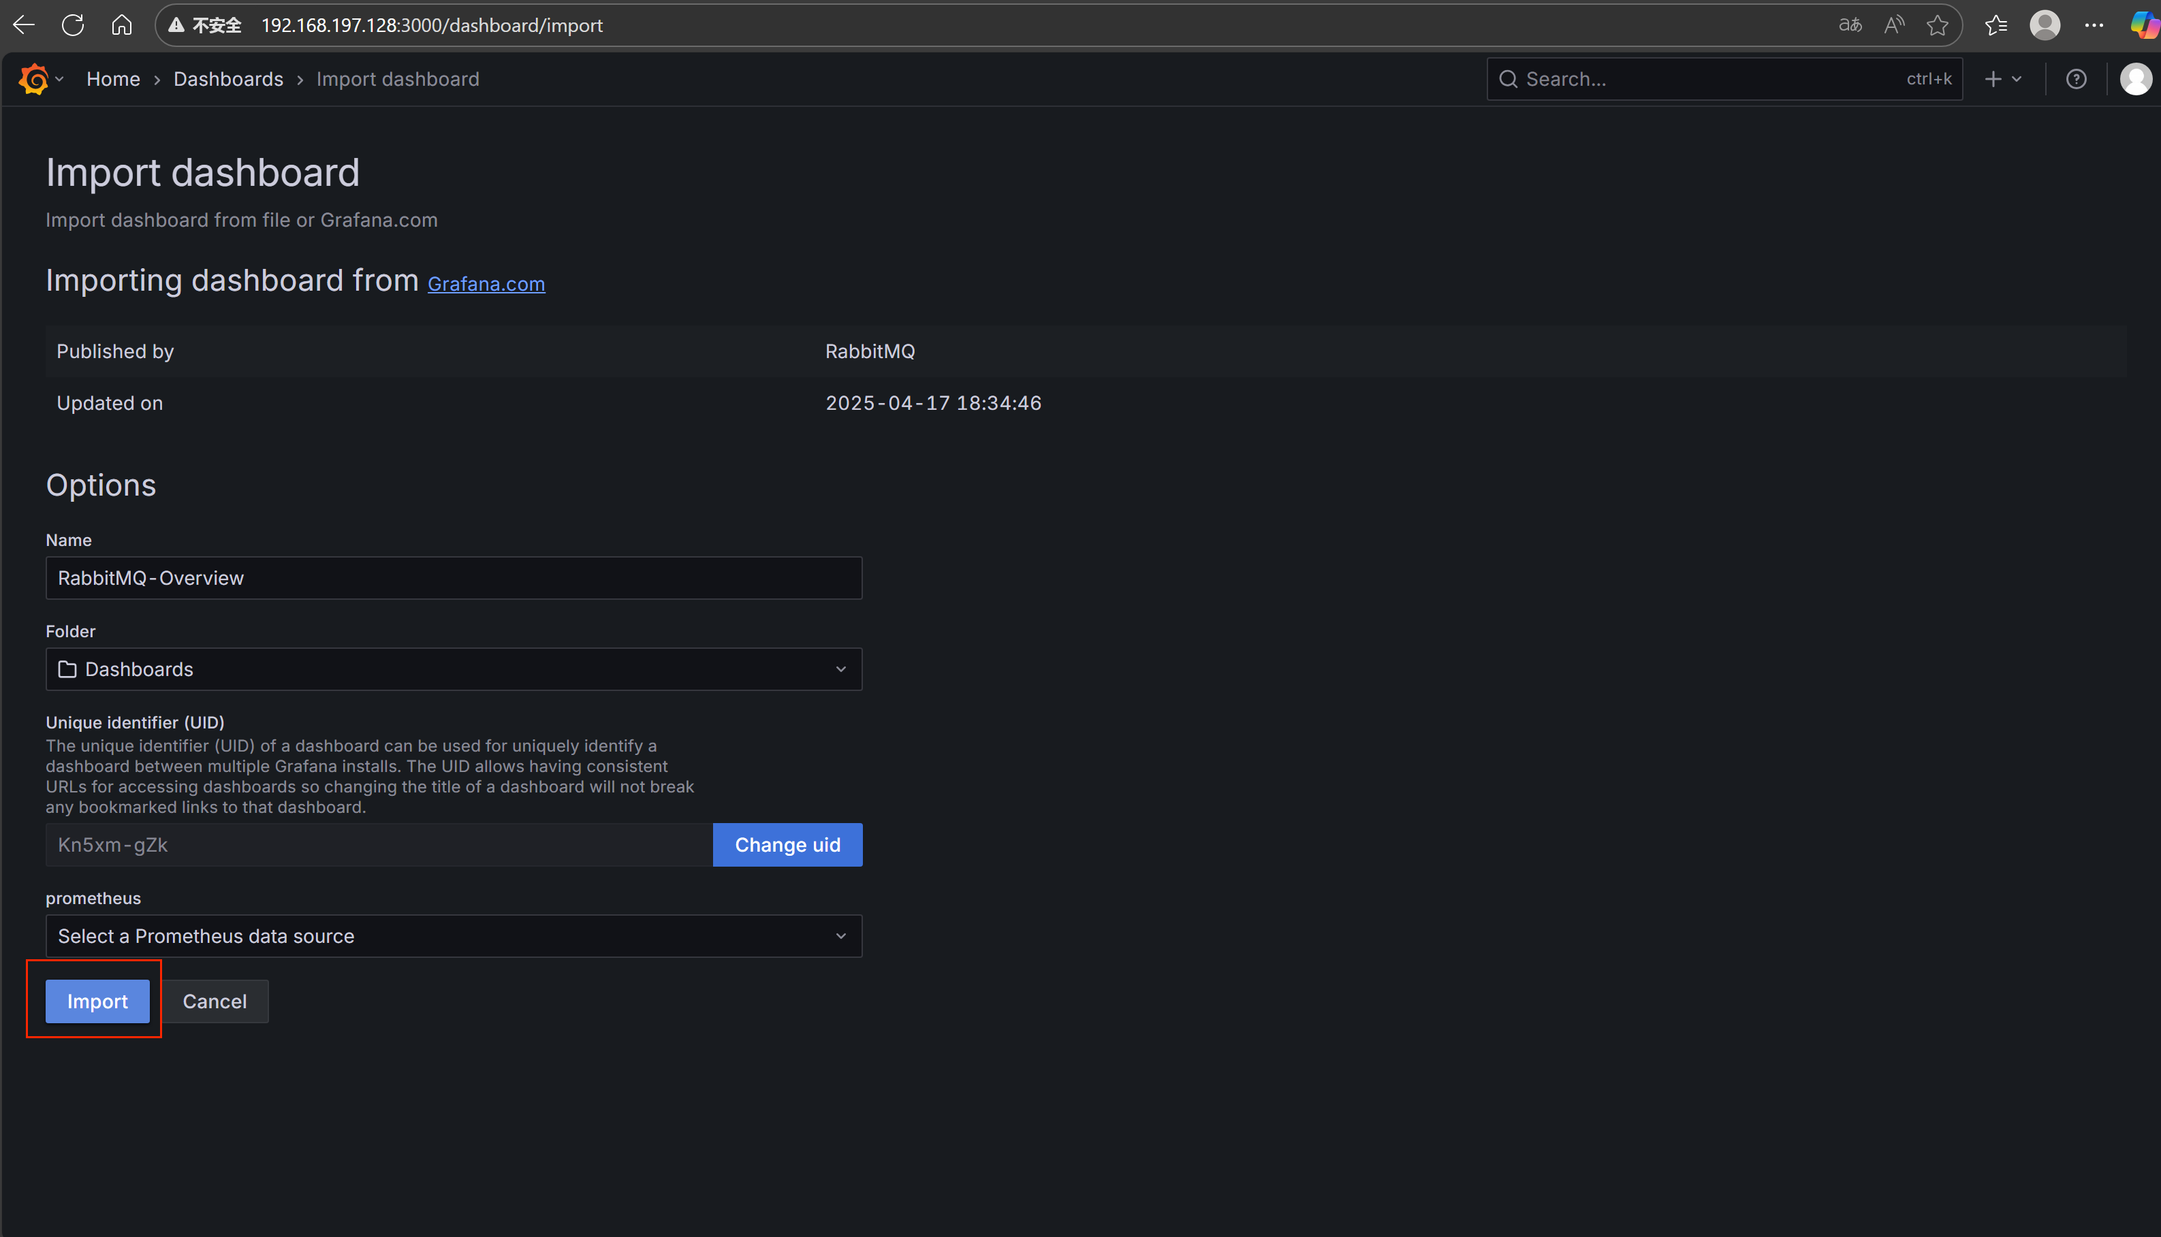Go to Home in breadcrumb
The image size is (2161, 1237).
click(x=113, y=79)
